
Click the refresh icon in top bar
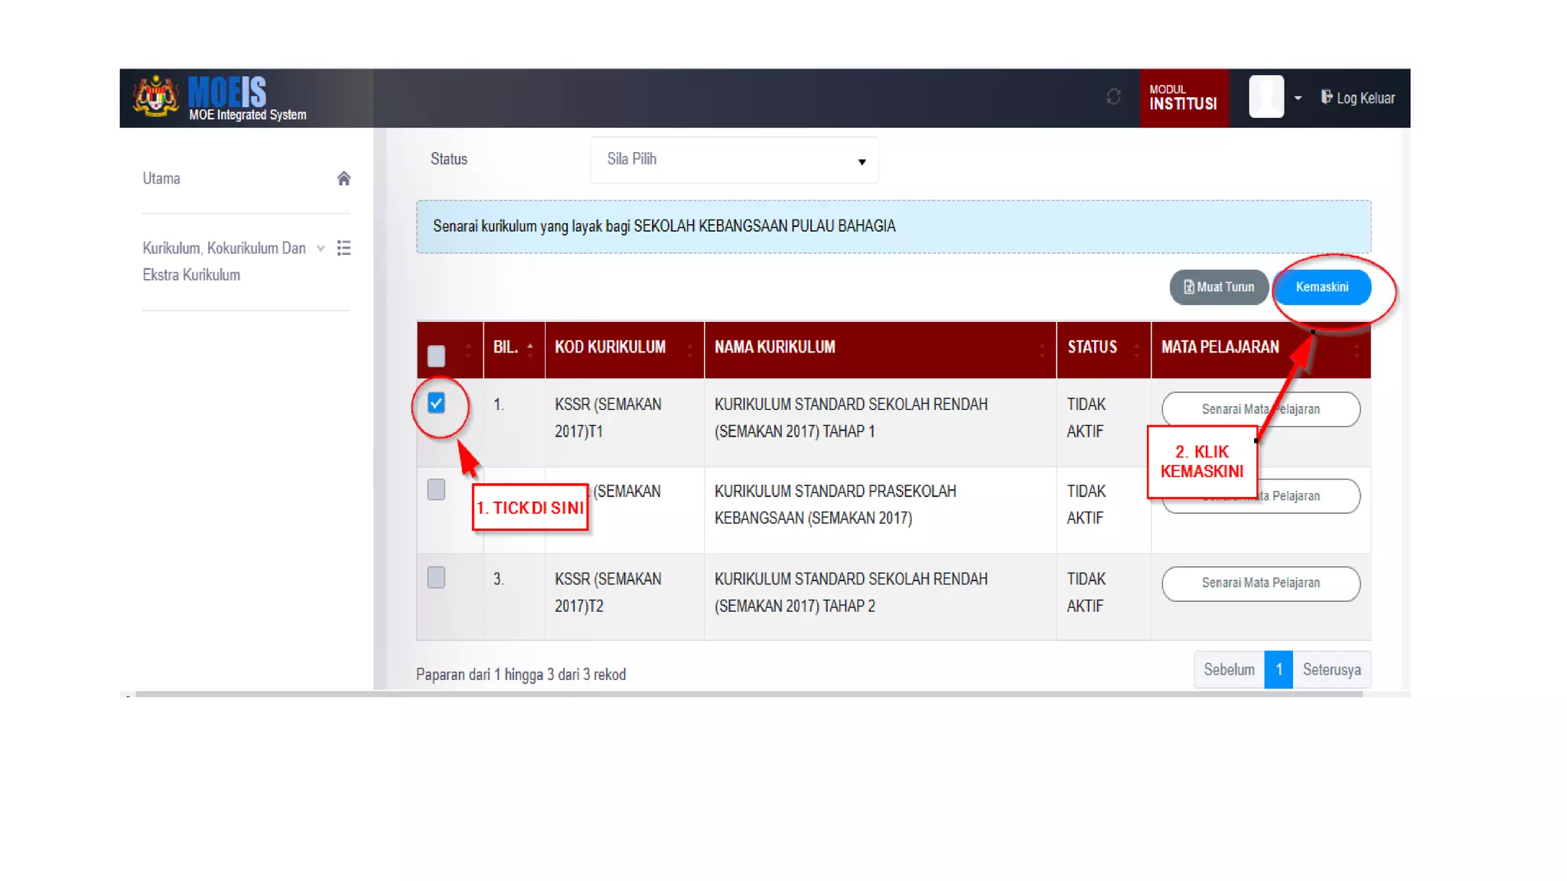pyautogui.click(x=1113, y=96)
